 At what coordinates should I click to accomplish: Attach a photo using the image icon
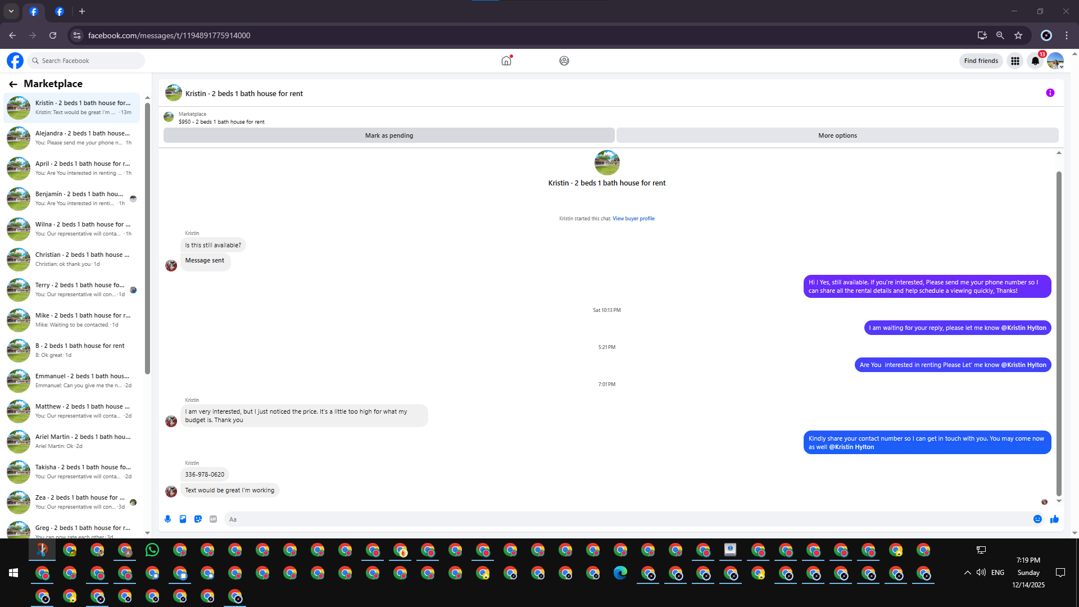pyautogui.click(x=183, y=519)
